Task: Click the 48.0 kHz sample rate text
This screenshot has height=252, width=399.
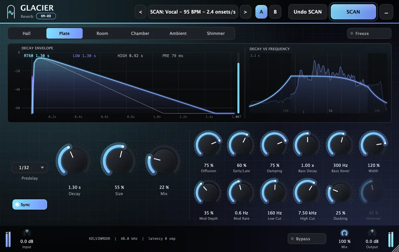Action: [129, 239]
